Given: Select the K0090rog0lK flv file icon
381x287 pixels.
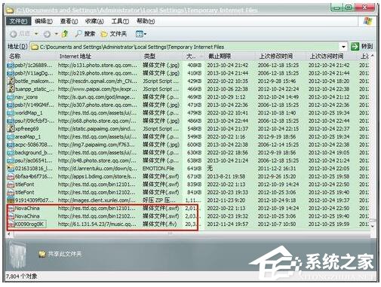Looking at the screenshot, I should 11,224.
